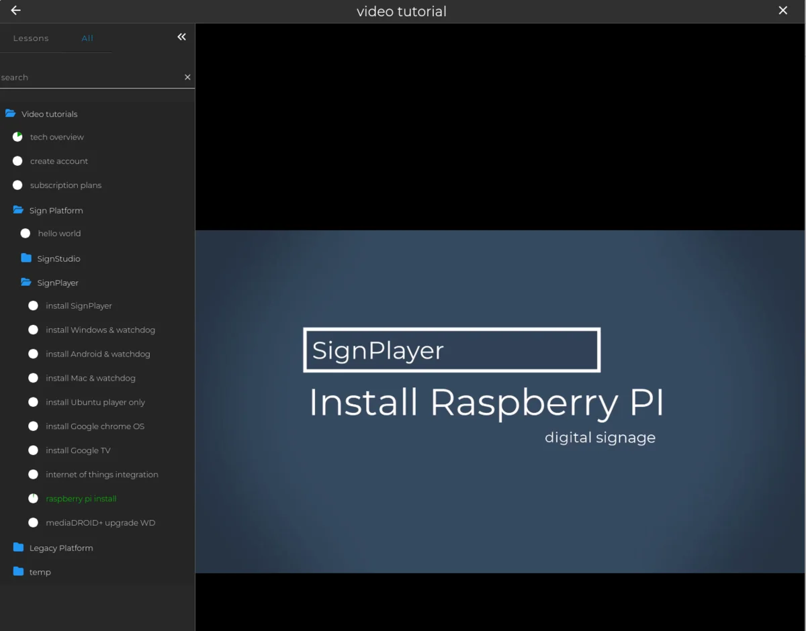Screen dimensions: 806x631
Task: Click the Sign Platform folder label
Action: [x=56, y=211]
